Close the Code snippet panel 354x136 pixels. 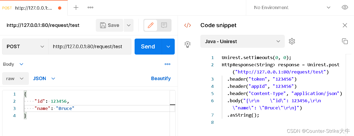(345, 25)
